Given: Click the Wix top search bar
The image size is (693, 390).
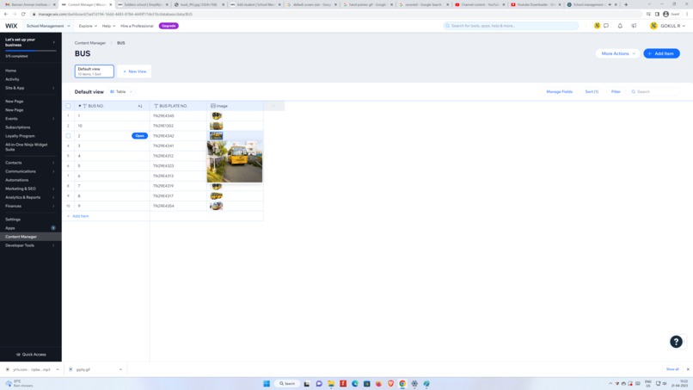Looking at the screenshot, I should coord(511,26).
